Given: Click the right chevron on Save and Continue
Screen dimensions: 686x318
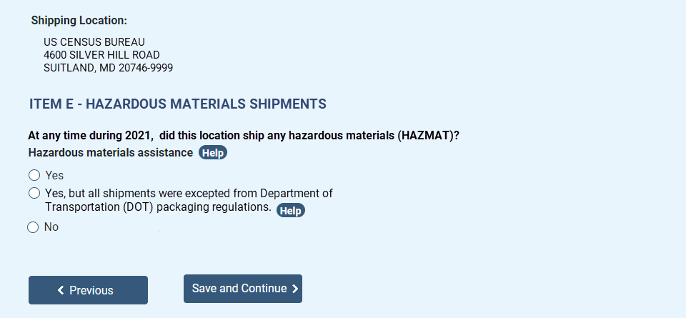Looking at the screenshot, I should (295, 289).
